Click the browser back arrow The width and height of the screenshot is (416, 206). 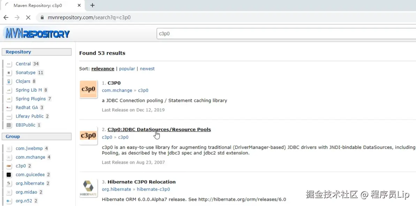pyautogui.click(x=6, y=17)
